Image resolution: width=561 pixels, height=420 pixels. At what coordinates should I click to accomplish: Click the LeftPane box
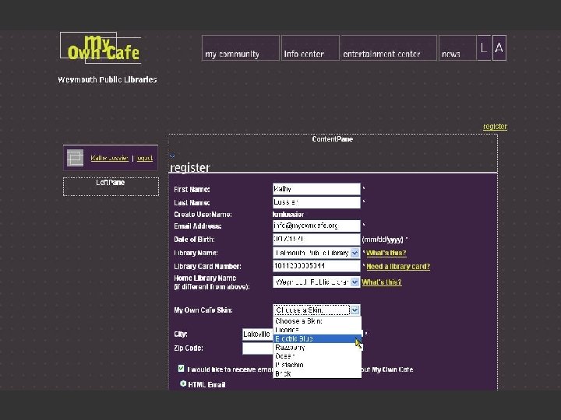[x=111, y=187]
